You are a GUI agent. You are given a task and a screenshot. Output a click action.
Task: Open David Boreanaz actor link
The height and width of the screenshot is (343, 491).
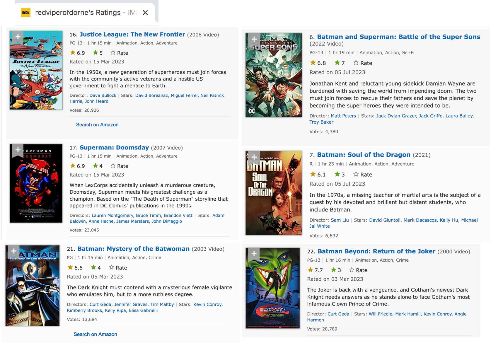coord(151,95)
